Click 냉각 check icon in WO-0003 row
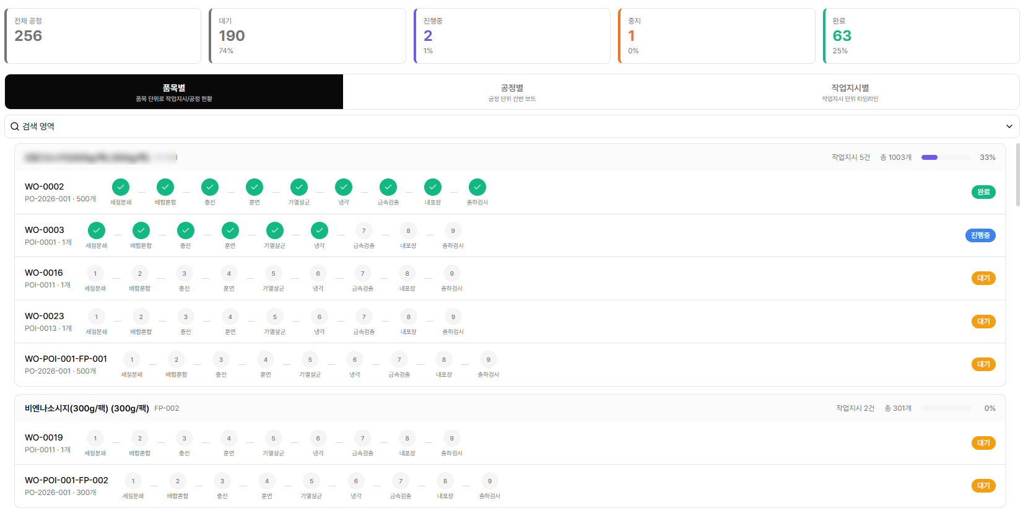1023x513 pixels. (320, 230)
